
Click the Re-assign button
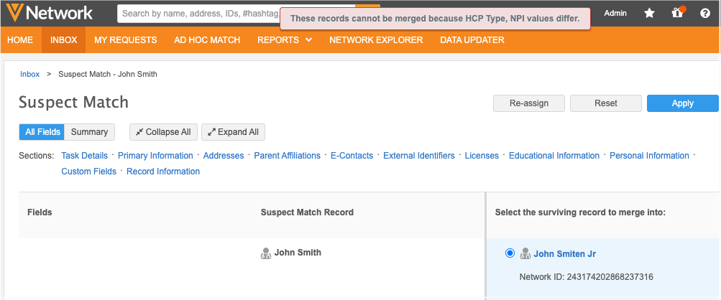pos(528,103)
